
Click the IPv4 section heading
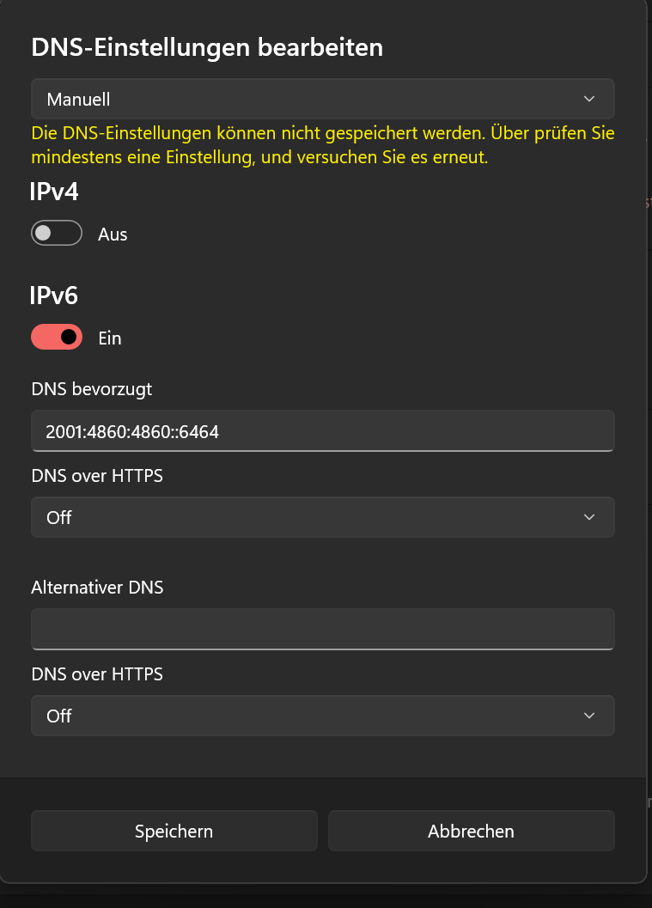click(54, 192)
